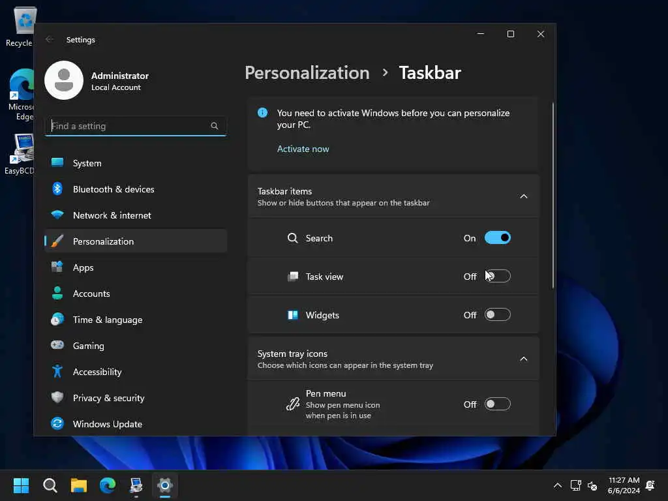Select the Personalization category

click(x=136, y=241)
